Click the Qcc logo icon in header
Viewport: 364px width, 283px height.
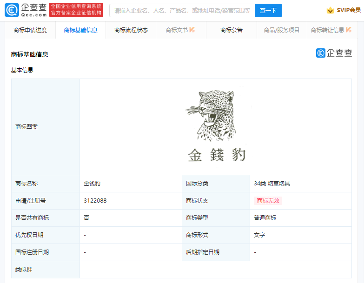12,10
